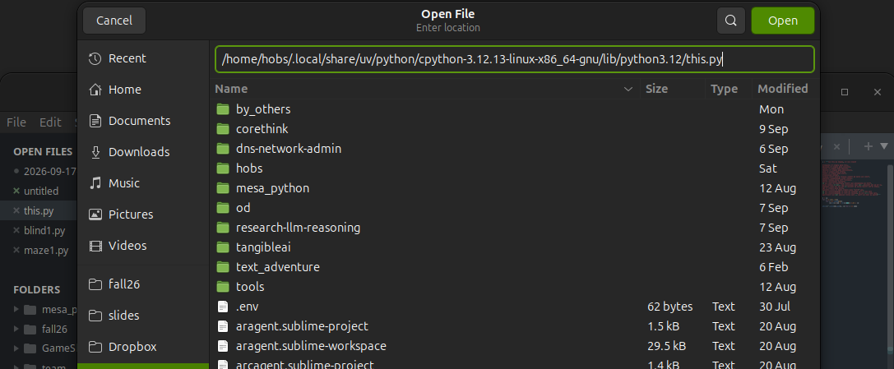This screenshot has height=369, width=894.
Task: Select Pictures in the places sidebar
Action: [x=142, y=214]
